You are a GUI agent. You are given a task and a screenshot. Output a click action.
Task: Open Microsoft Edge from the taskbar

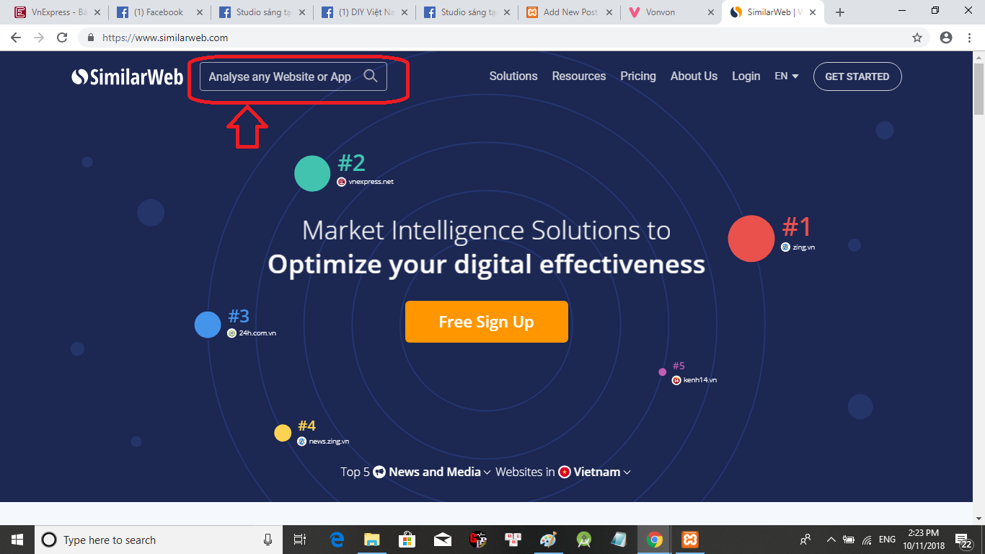point(337,540)
